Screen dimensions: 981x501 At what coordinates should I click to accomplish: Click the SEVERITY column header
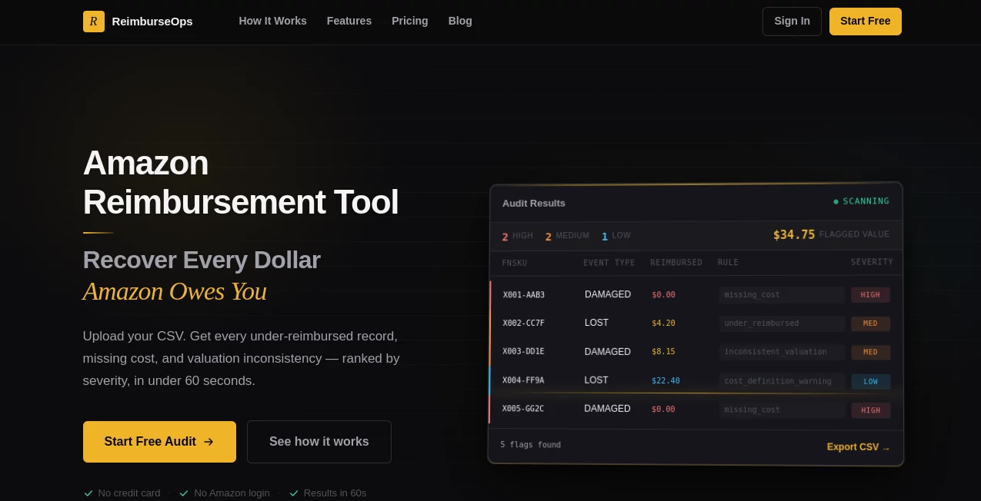(x=872, y=262)
